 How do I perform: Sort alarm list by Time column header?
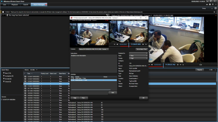tap(29, 74)
